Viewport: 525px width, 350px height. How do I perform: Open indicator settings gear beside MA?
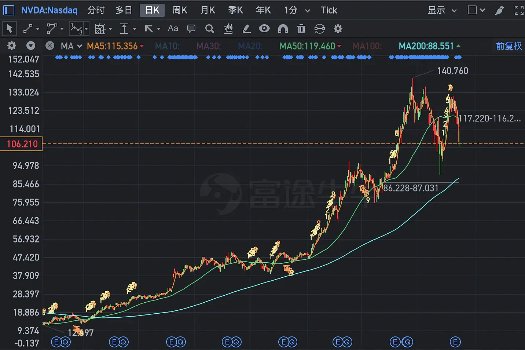pyautogui.click(x=12, y=46)
